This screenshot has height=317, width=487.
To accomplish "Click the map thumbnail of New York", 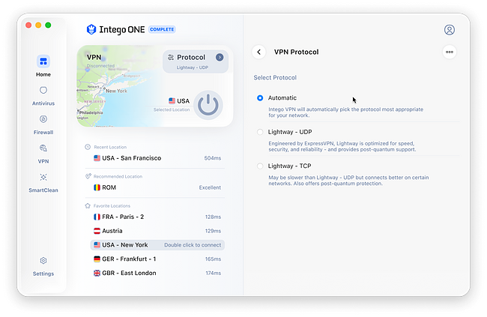I will (118, 87).
